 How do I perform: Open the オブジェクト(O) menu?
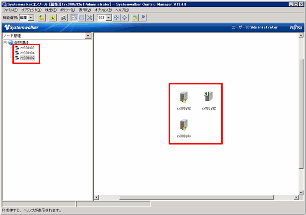pos(31,10)
